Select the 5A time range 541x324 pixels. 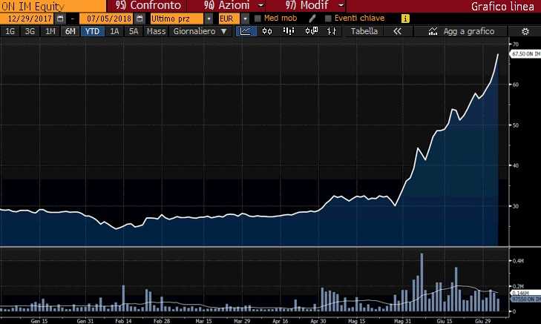point(133,31)
